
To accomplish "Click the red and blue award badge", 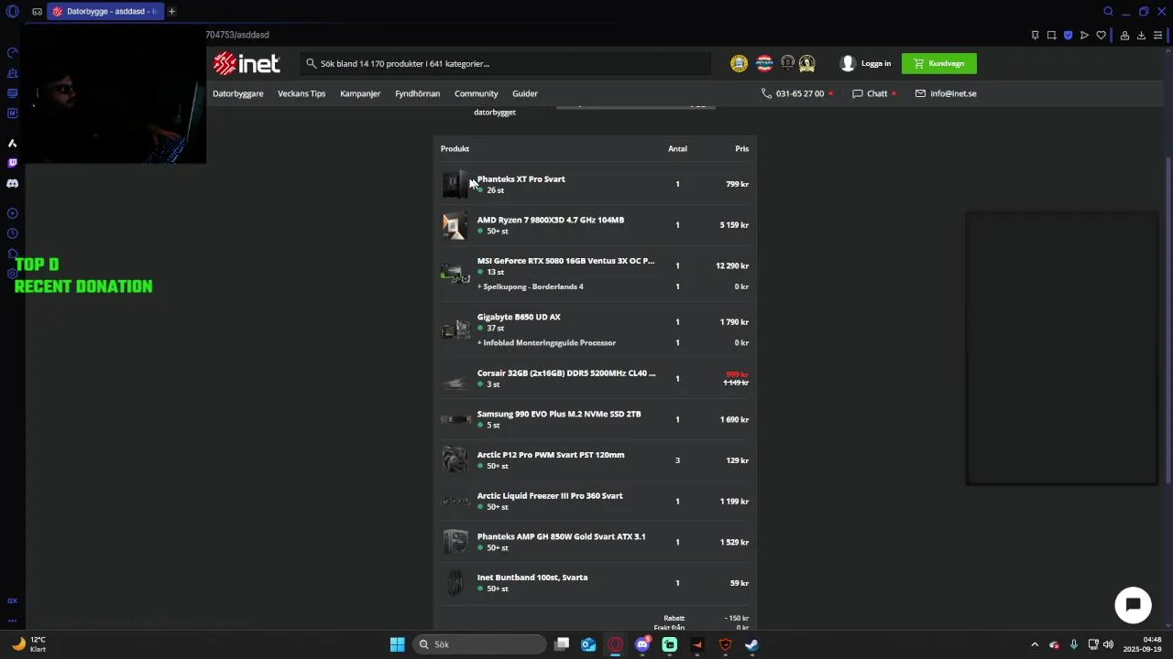I will click(x=764, y=63).
